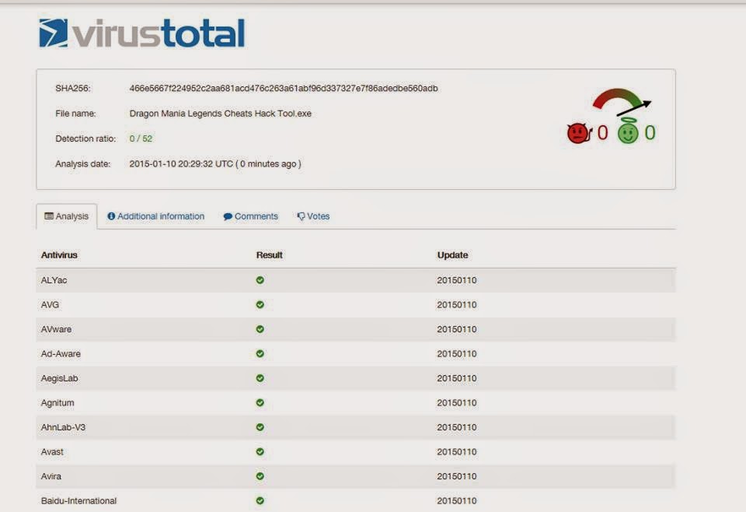Click the ALYac update date 20150110

[x=457, y=280]
